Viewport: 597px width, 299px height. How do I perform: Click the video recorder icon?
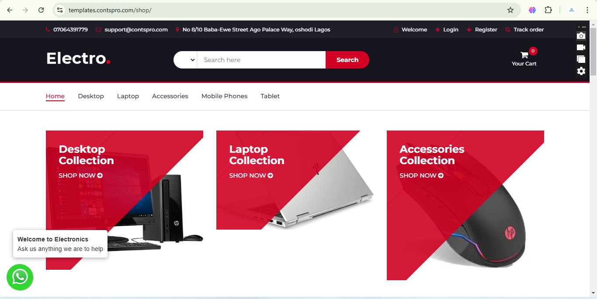(581, 48)
